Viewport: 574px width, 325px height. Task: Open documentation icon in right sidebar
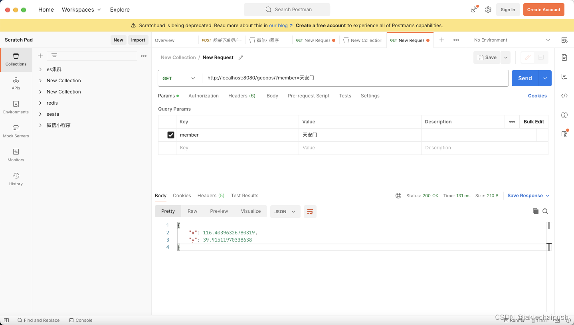(564, 57)
